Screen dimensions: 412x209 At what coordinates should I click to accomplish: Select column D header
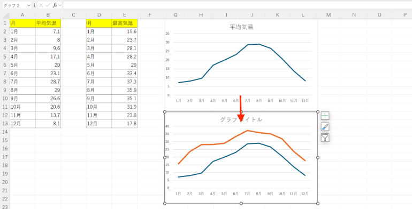point(99,15)
